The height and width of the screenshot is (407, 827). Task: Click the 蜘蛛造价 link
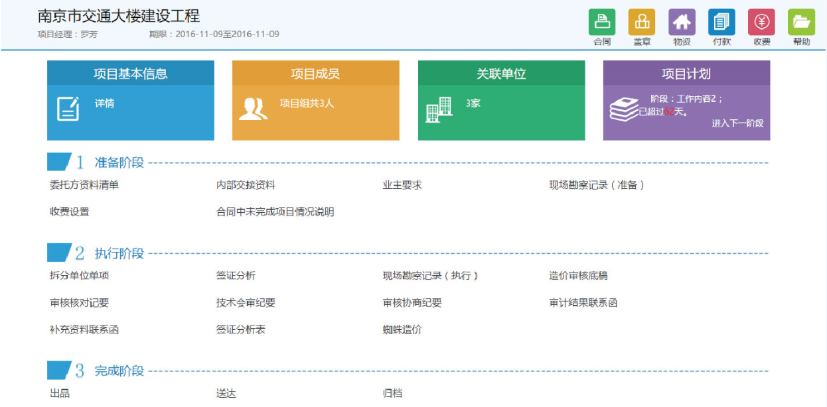[x=402, y=329]
